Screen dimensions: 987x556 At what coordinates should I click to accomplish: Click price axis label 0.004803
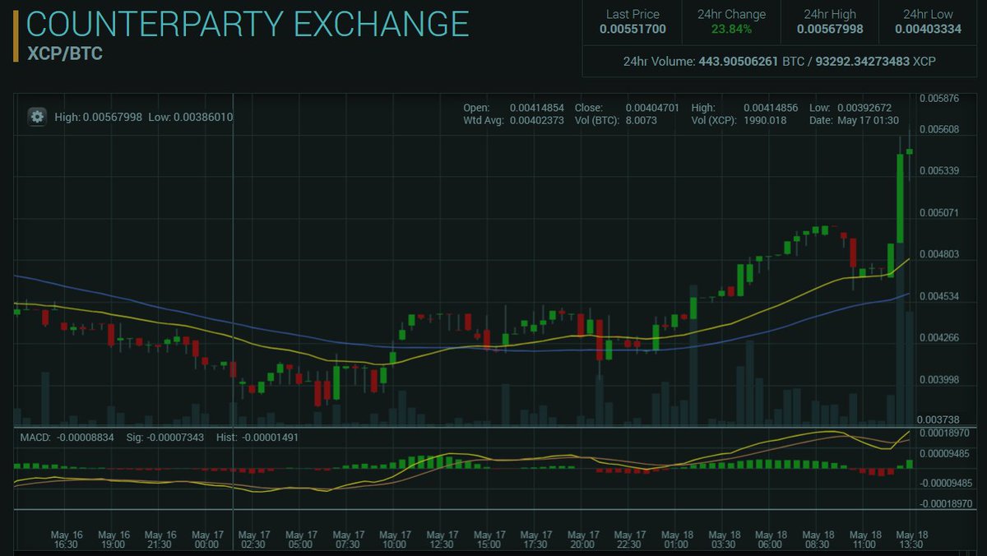[939, 254]
